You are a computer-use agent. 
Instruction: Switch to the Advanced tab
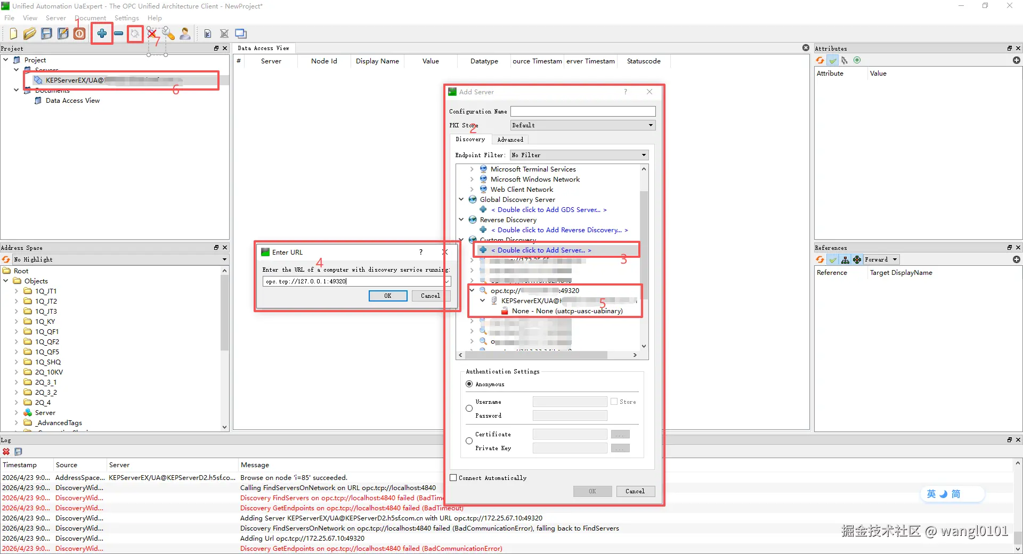[510, 140]
